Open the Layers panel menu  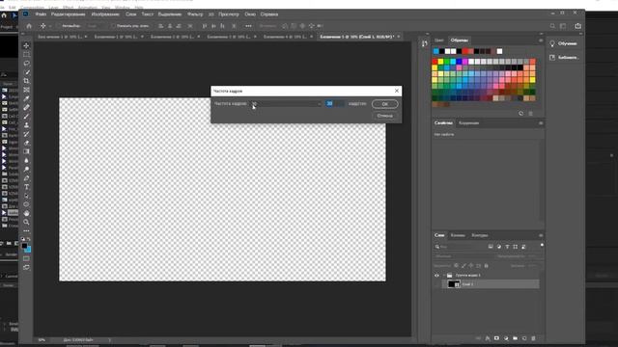pos(541,235)
